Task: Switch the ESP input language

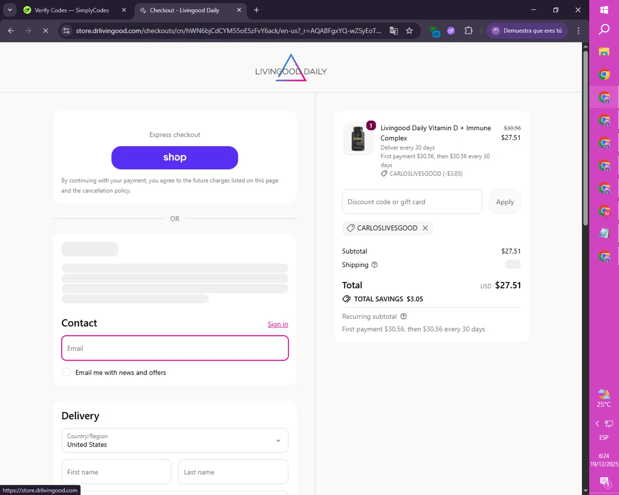Action: [x=604, y=438]
